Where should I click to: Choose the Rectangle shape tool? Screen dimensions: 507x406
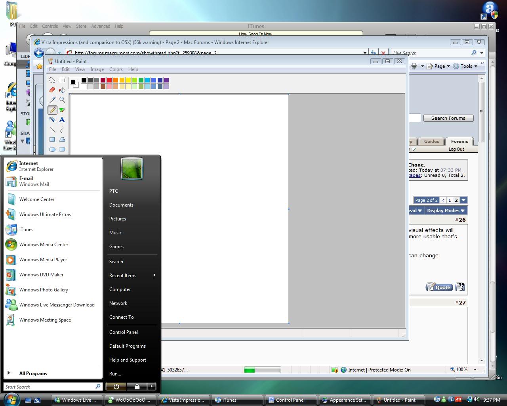52,140
